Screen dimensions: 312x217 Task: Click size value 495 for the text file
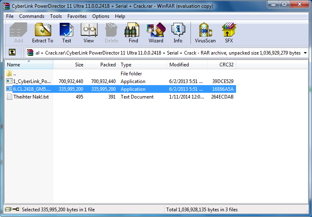click(79, 97)
